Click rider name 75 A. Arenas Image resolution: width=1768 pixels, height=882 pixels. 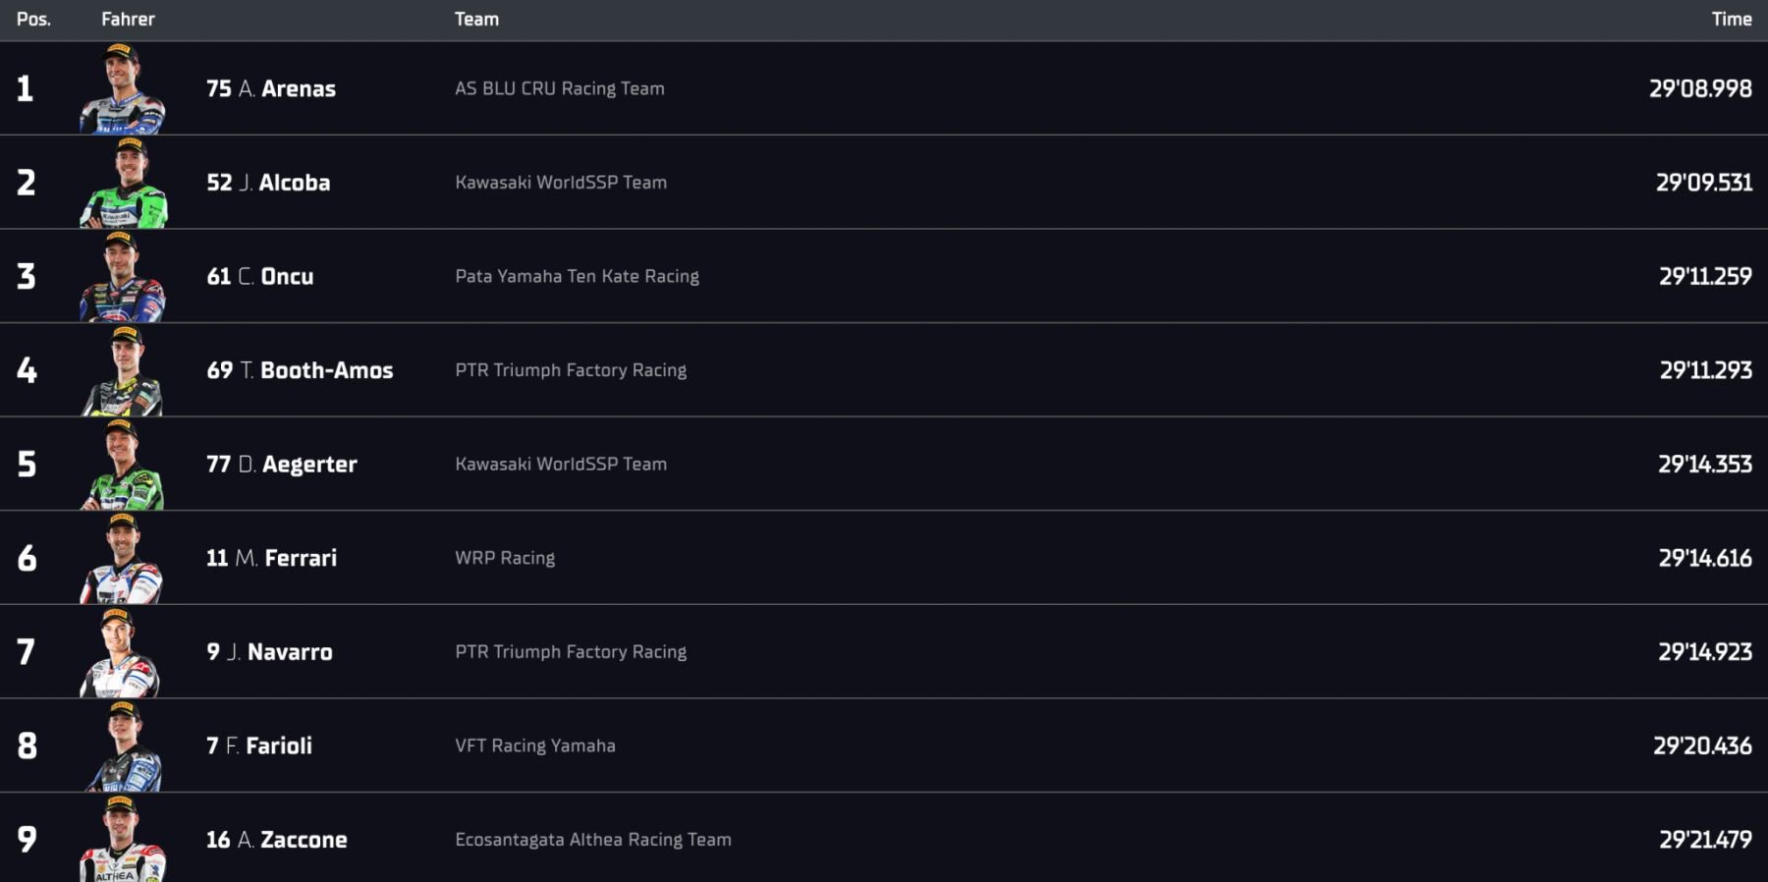(x=271, y=88)
